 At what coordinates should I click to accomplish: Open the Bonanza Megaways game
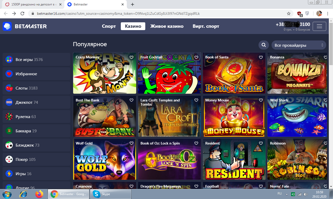coord(297,73)
